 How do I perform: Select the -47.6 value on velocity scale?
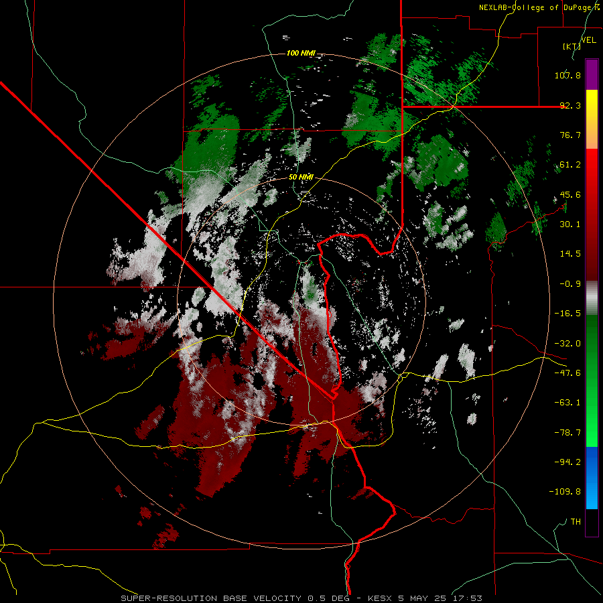point(567,373)
